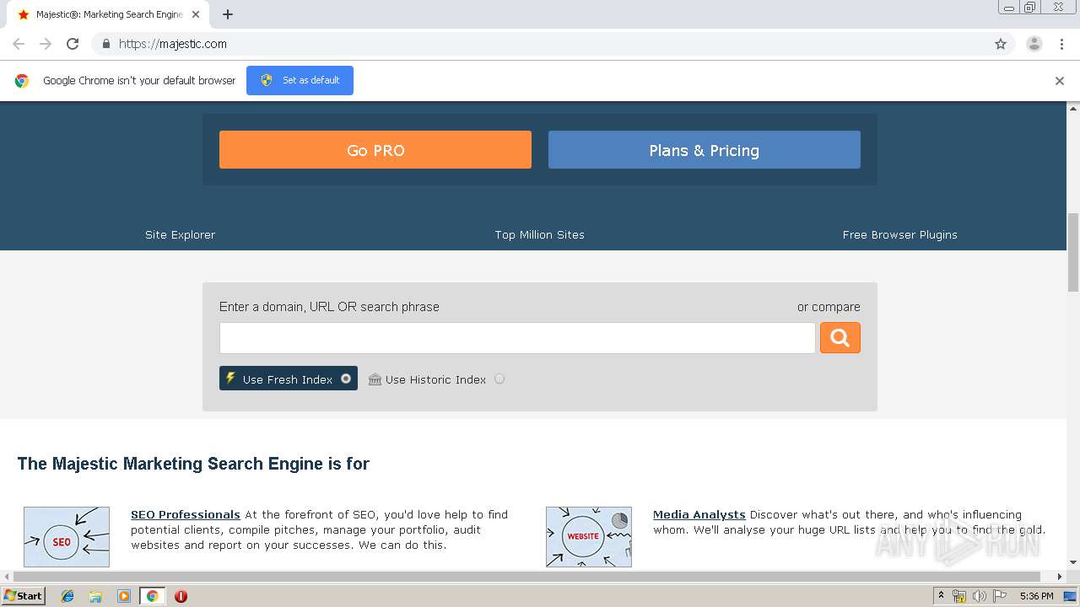Click the vertical scrollbar thumb
This screenshot has height=607, width=1080.
click(x=1073, y=253)
